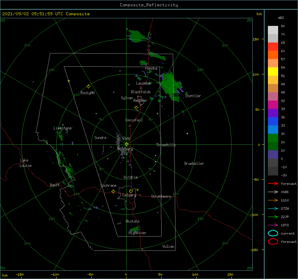Image resolution: width=298 pixels, height=279 pixels.
Task: Select the yellow 54 dBZ color swatch
Action: (x=273, y=71)
